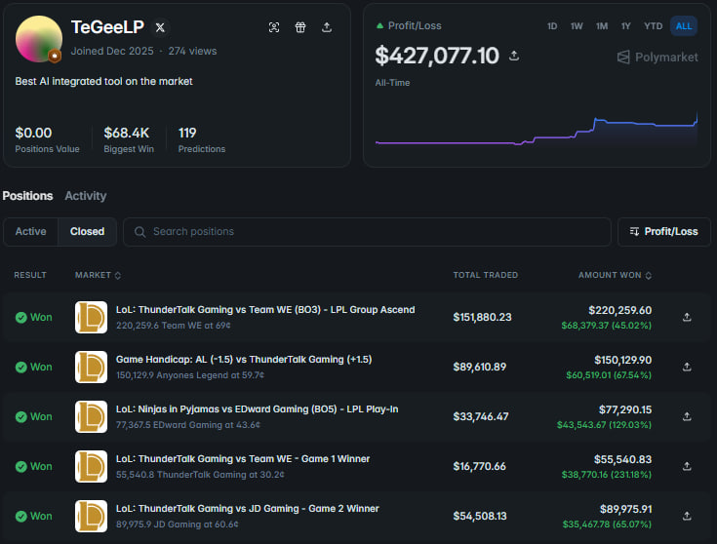This screenshot has width=717, height=544.
Task: Click the TeGeeLP username heading
Action: (108, 27)
